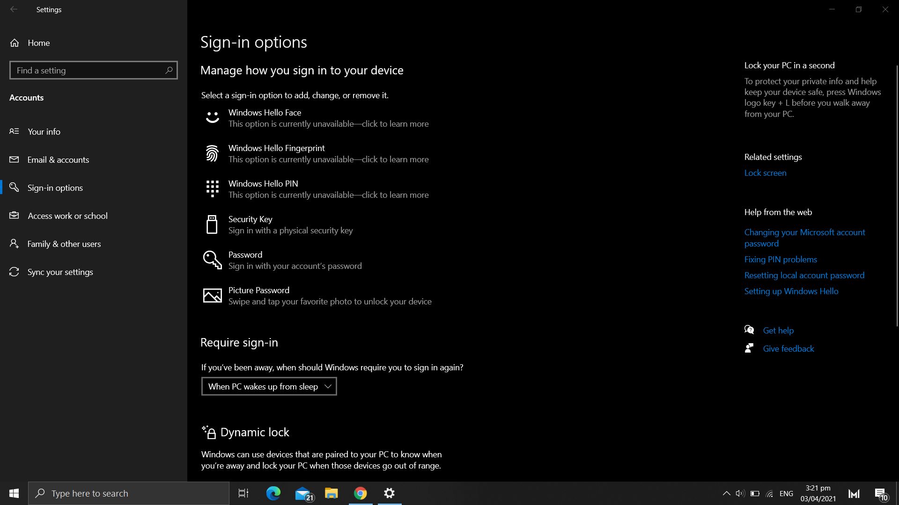Click the Get help chat icon
The height and width of the screenshot is (505, 899).
749,330
